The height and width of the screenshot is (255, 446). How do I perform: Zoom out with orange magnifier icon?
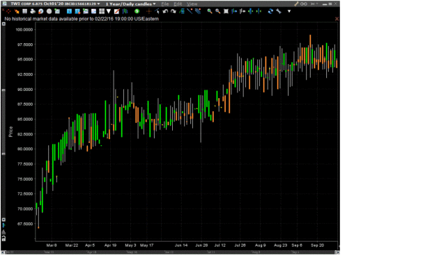pos(218,11)
